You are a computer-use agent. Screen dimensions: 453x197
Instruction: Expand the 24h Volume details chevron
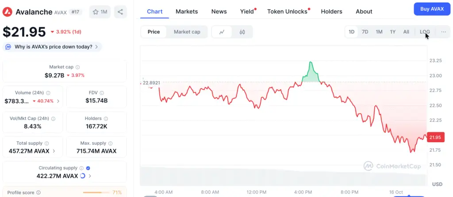pos(58,101)
